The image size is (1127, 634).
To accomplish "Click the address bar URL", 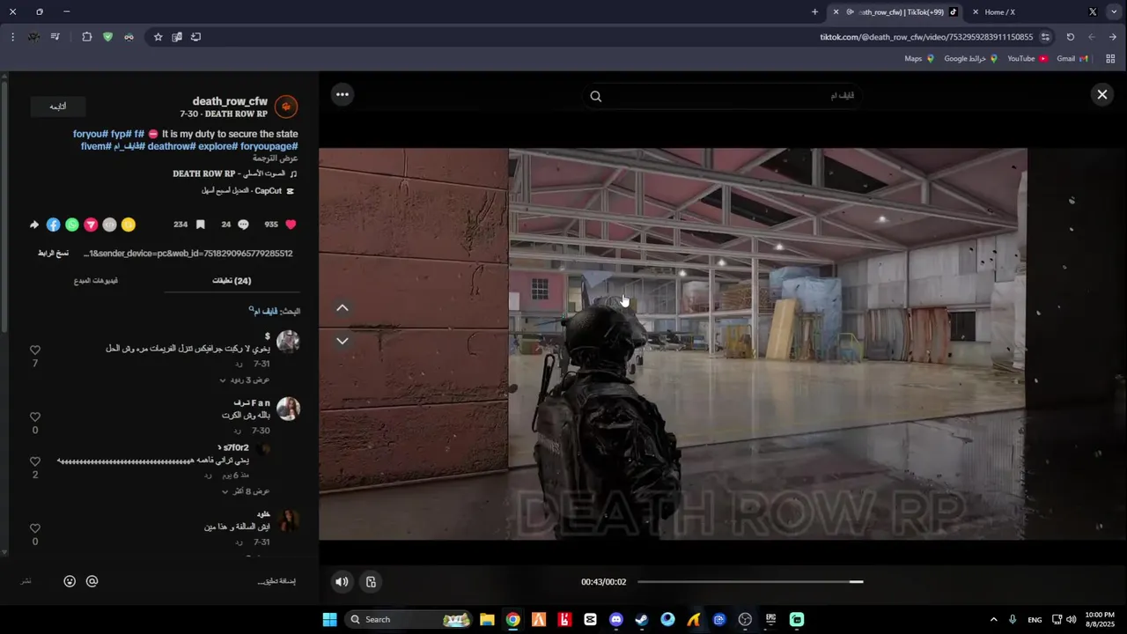I will click(x=926, y=37).
